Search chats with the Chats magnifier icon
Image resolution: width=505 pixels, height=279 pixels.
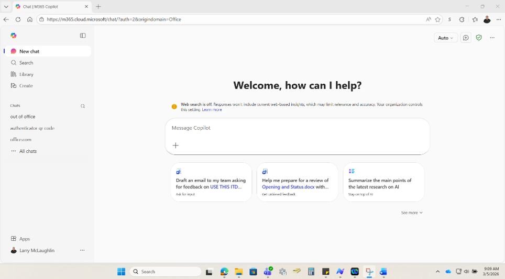83,106
